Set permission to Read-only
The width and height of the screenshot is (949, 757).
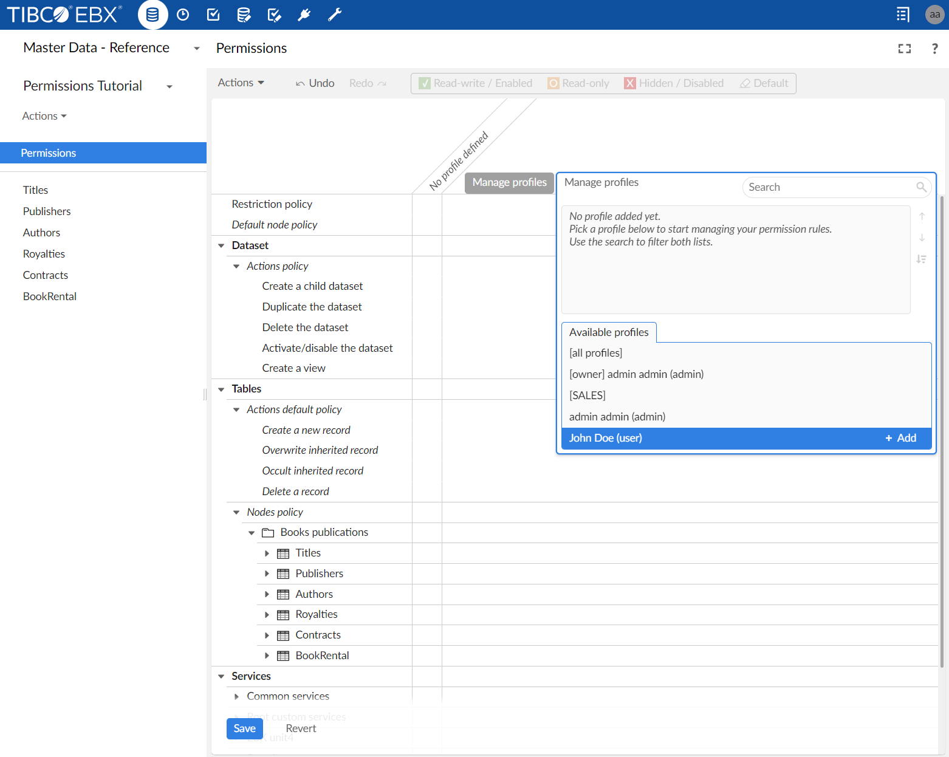tap(578, 83)
